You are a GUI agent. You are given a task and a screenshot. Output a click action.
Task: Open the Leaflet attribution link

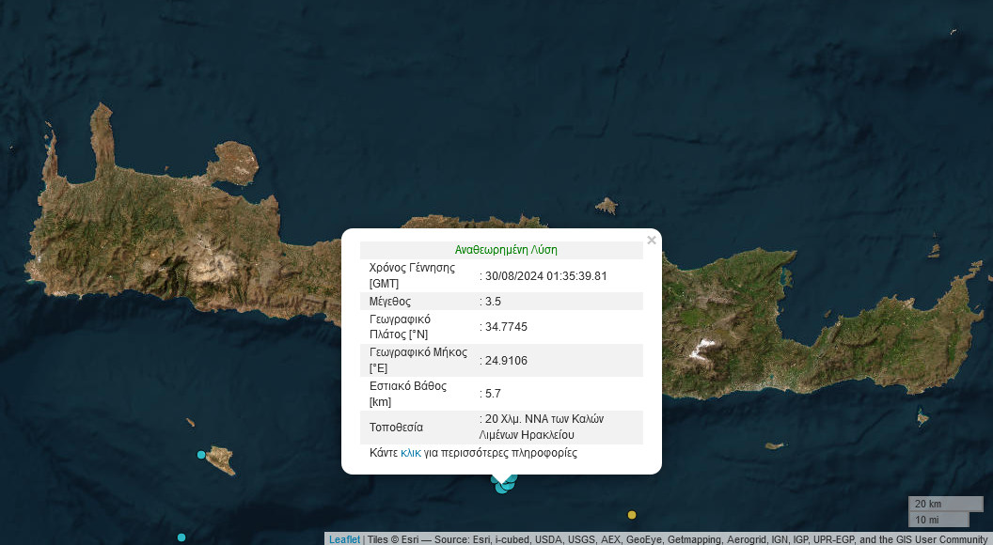344,539
